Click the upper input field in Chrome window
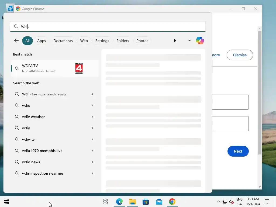The image size is (276, 207). (230, 102)
